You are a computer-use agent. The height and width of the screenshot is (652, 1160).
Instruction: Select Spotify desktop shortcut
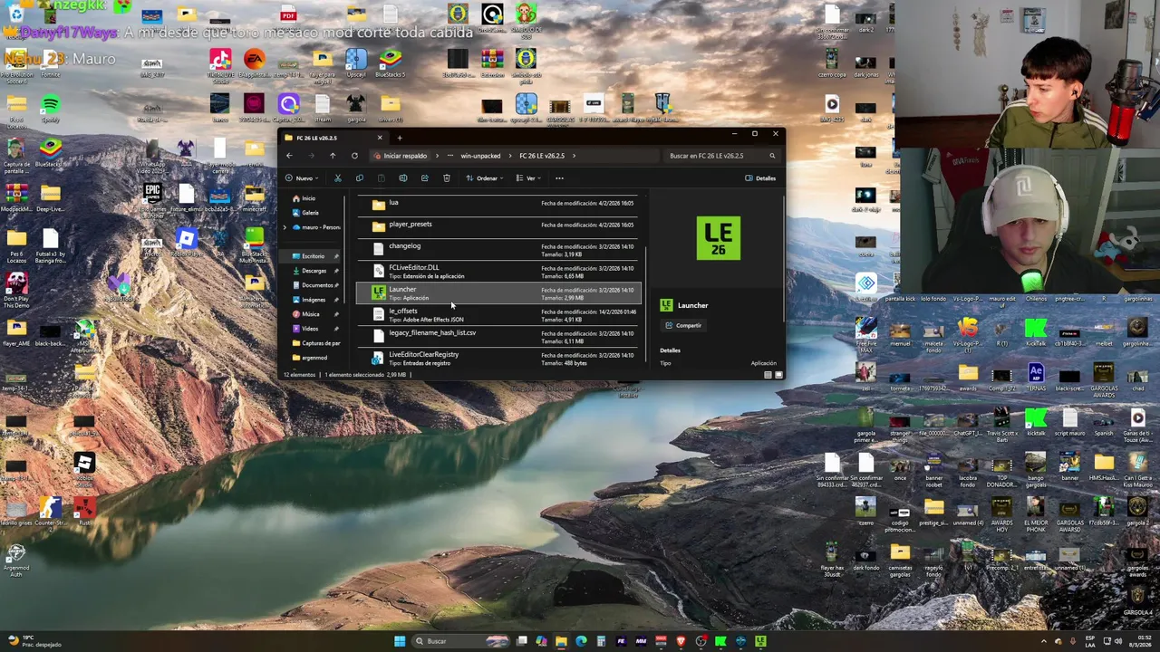point(50,109)
